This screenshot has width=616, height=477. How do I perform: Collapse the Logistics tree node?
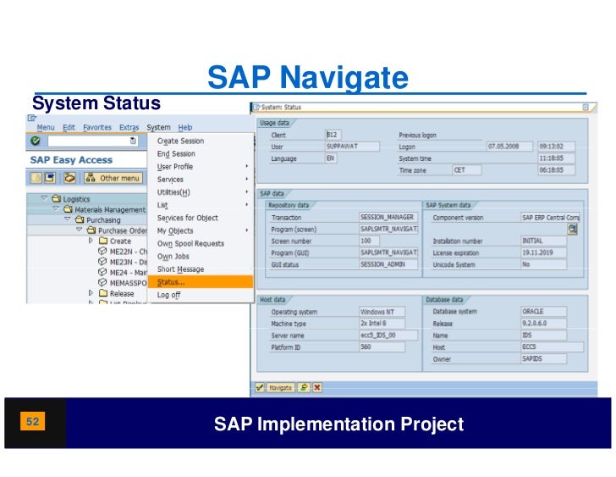click(44, 198)
